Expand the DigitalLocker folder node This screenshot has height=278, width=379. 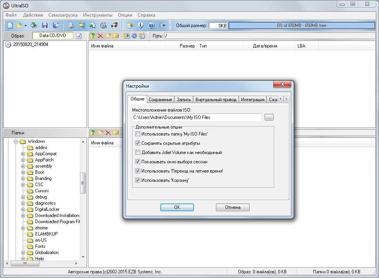click(23, 209)
